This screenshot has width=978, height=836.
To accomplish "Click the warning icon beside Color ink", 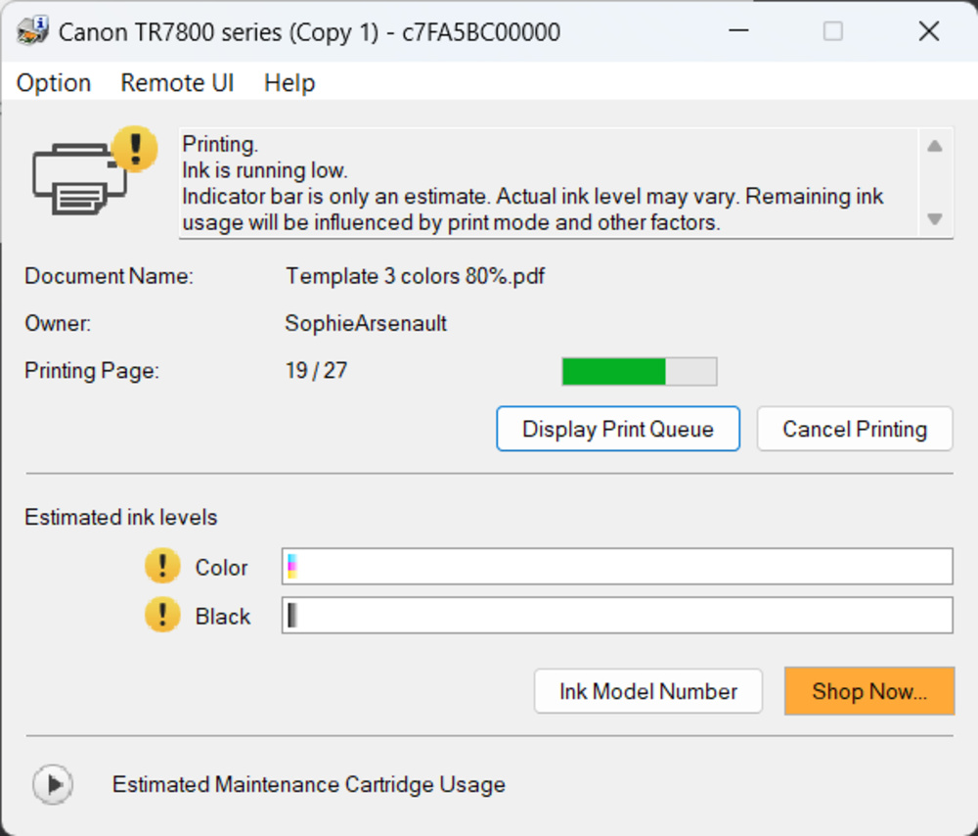I will tap(162, 567).
